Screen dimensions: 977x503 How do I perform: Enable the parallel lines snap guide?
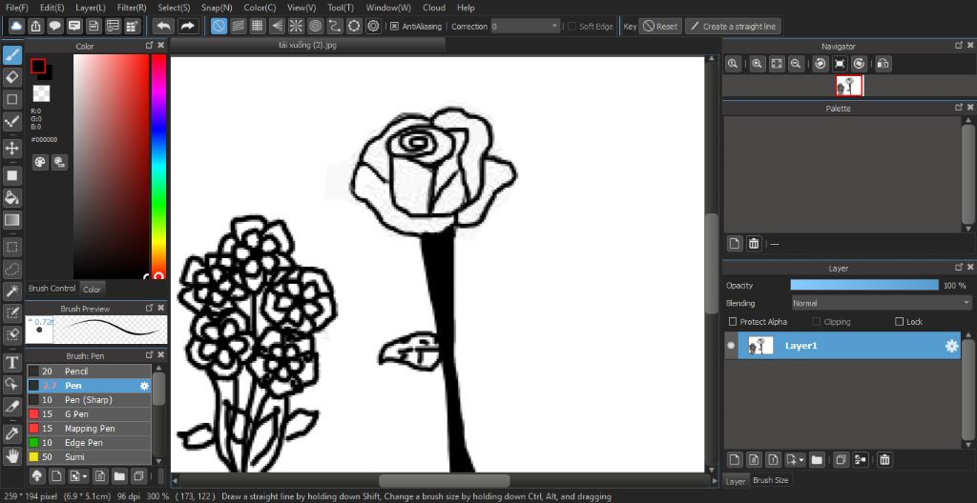pos(238,26)
